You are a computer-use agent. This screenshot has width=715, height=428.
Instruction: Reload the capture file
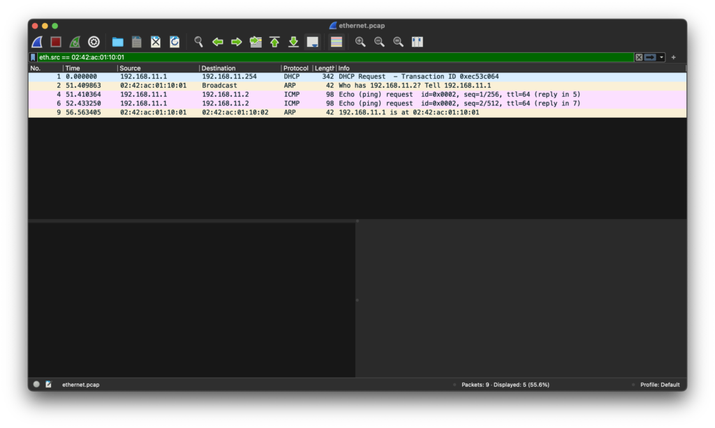tap(174, 42)
